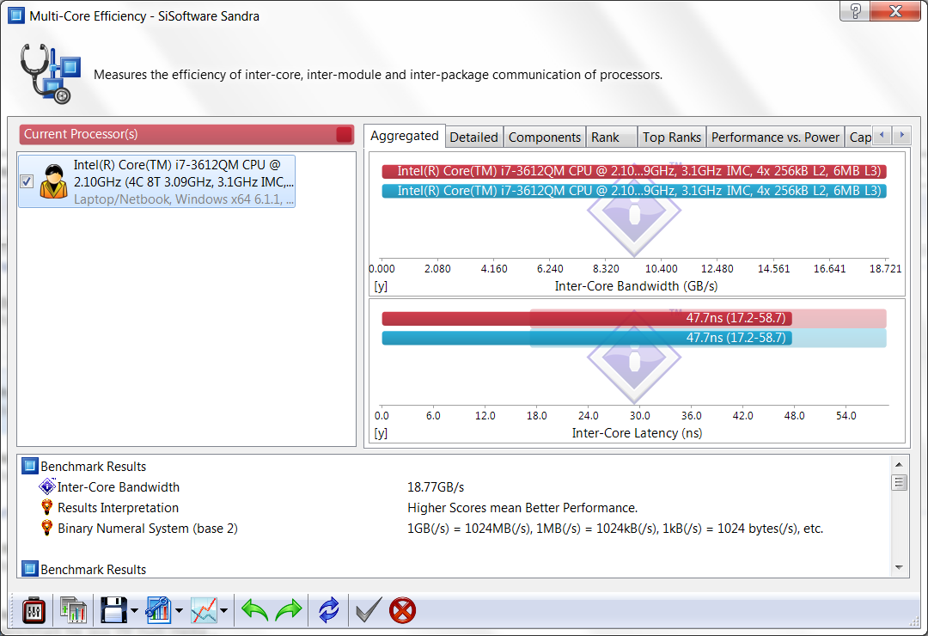Click the 18.77GB/s value
The height and width of the screenshot is (636, 928).
click(436, 486)
